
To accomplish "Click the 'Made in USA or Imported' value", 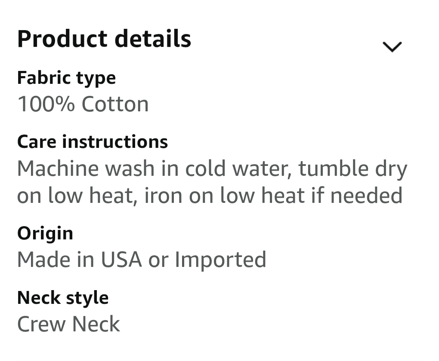I will 141,260.
